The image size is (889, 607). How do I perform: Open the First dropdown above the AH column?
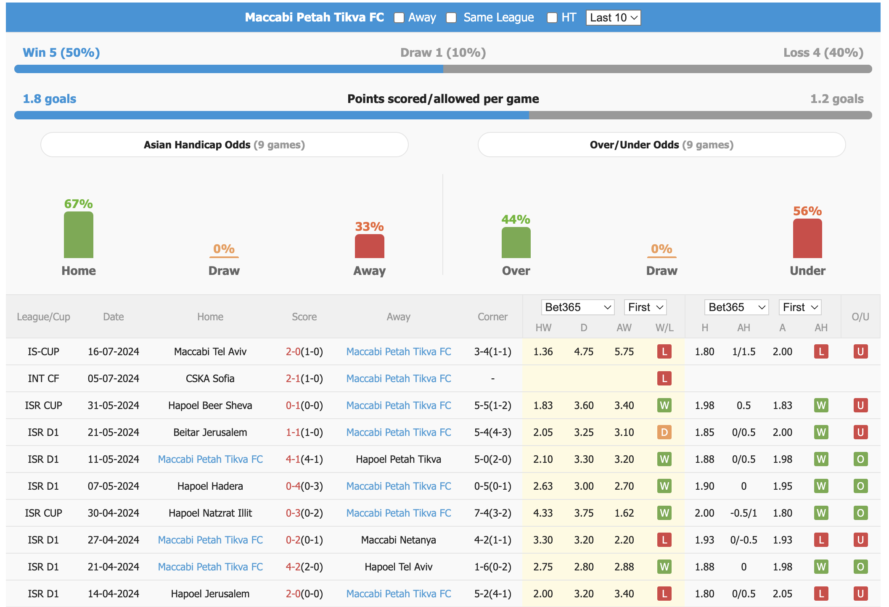tap(800, 307)
